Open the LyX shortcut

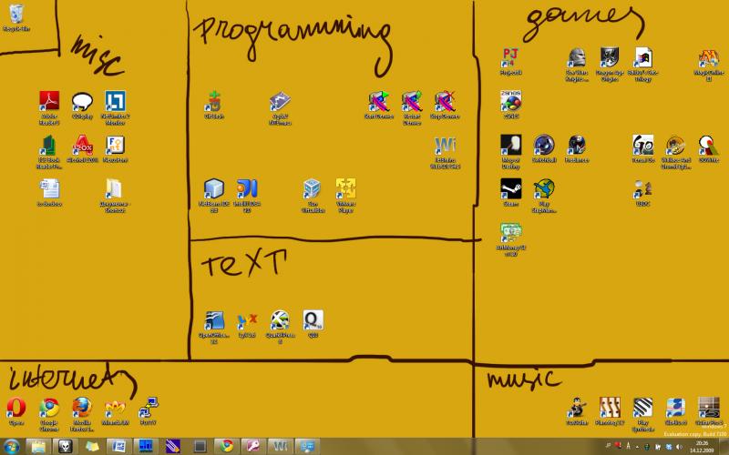click(247, 321)
